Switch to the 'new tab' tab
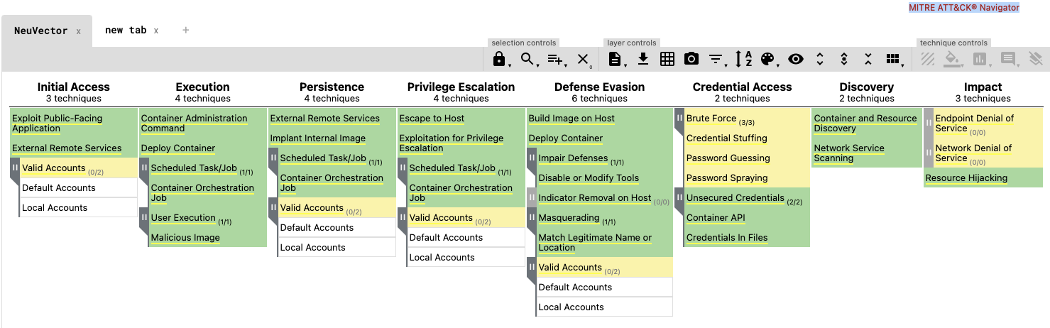This screenshot has width=1050, height=328. point(126,31)
